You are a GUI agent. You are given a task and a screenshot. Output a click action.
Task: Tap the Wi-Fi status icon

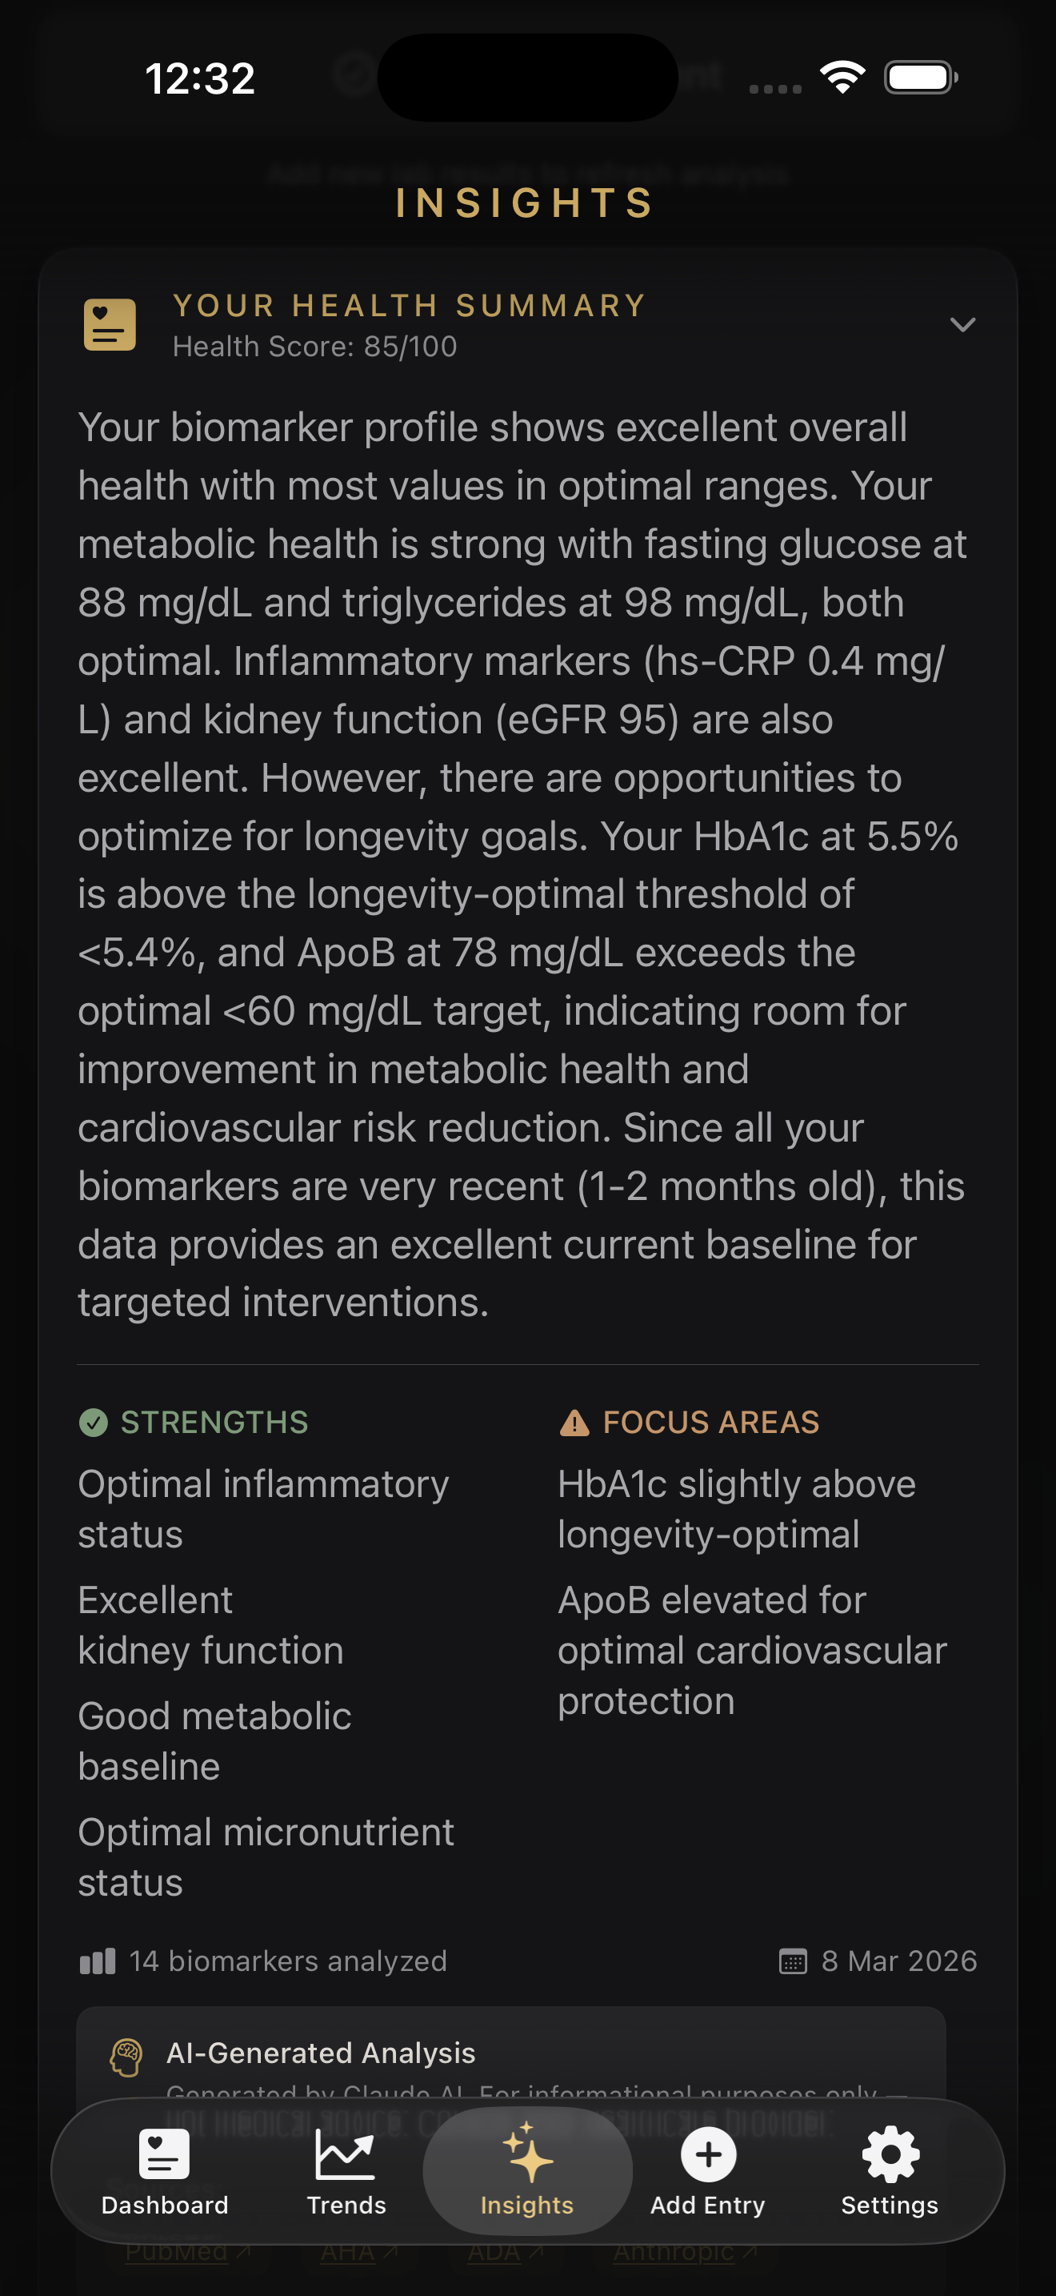[842, 78]
